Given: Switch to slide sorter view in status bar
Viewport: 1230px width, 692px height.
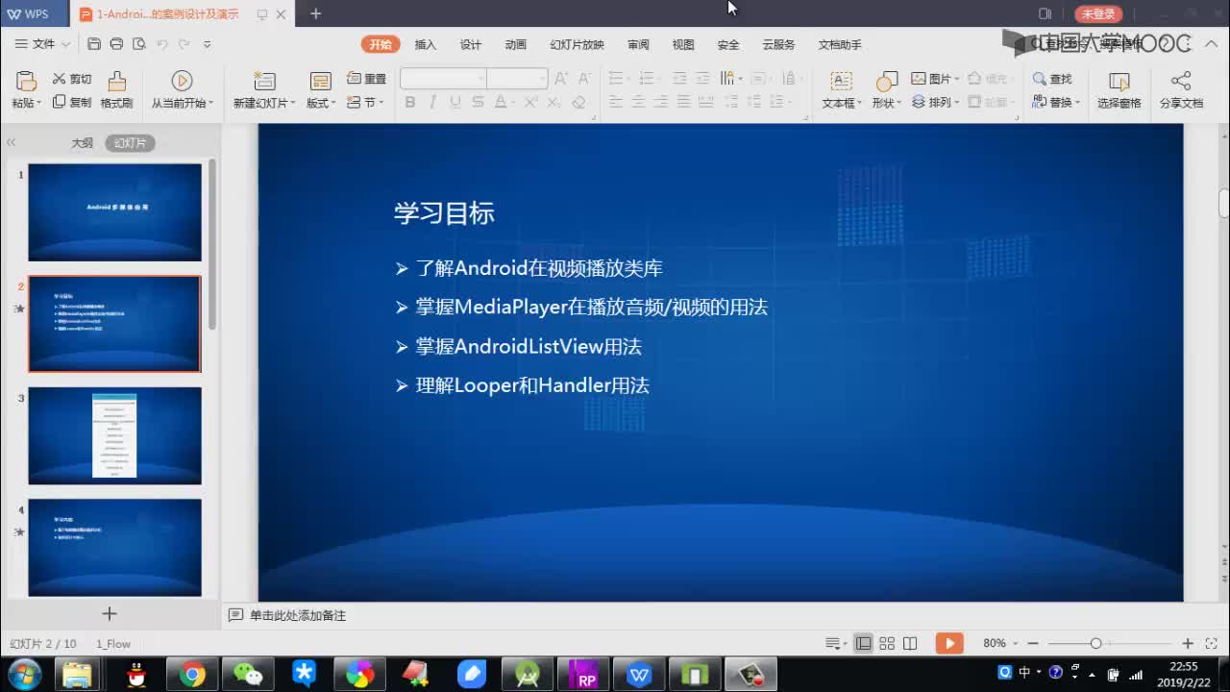Looking at the screenshot, I should click(x=887, y=643).
